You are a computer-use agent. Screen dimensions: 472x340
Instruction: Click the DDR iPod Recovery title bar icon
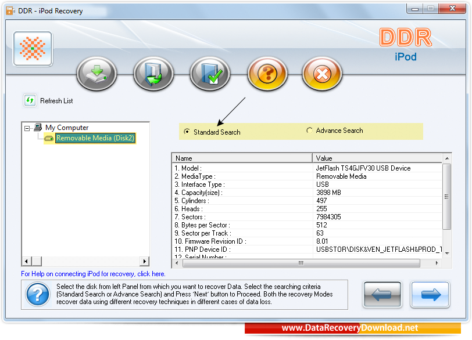click(x=10, y=11)
